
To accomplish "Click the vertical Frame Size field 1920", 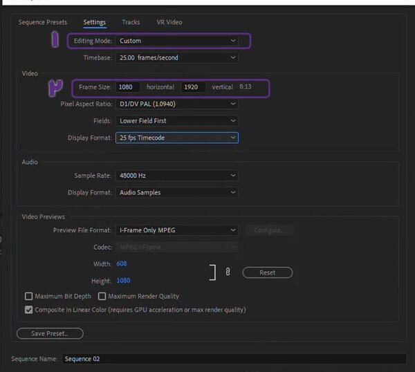I will (x=193, y=87).
